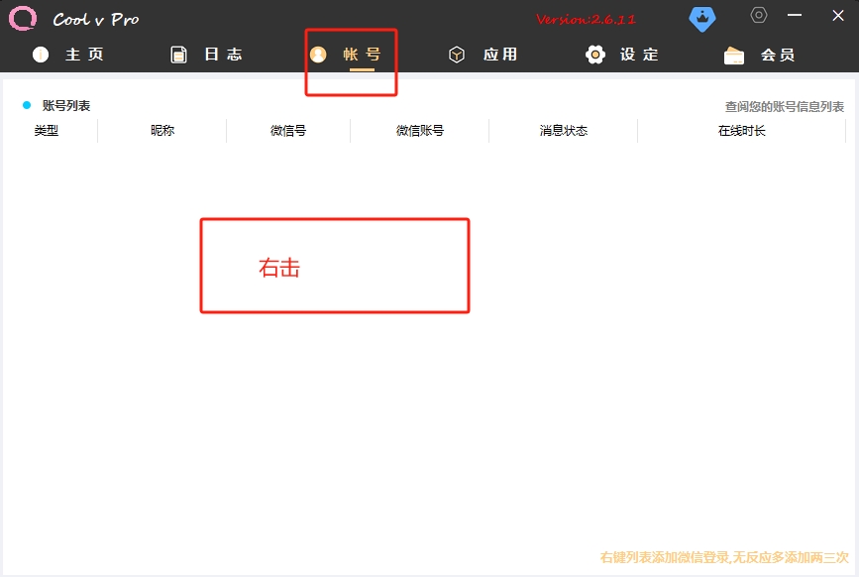Click the 查阅您的账号信息列表 text
859x577 pixels.
click(784, 107)
